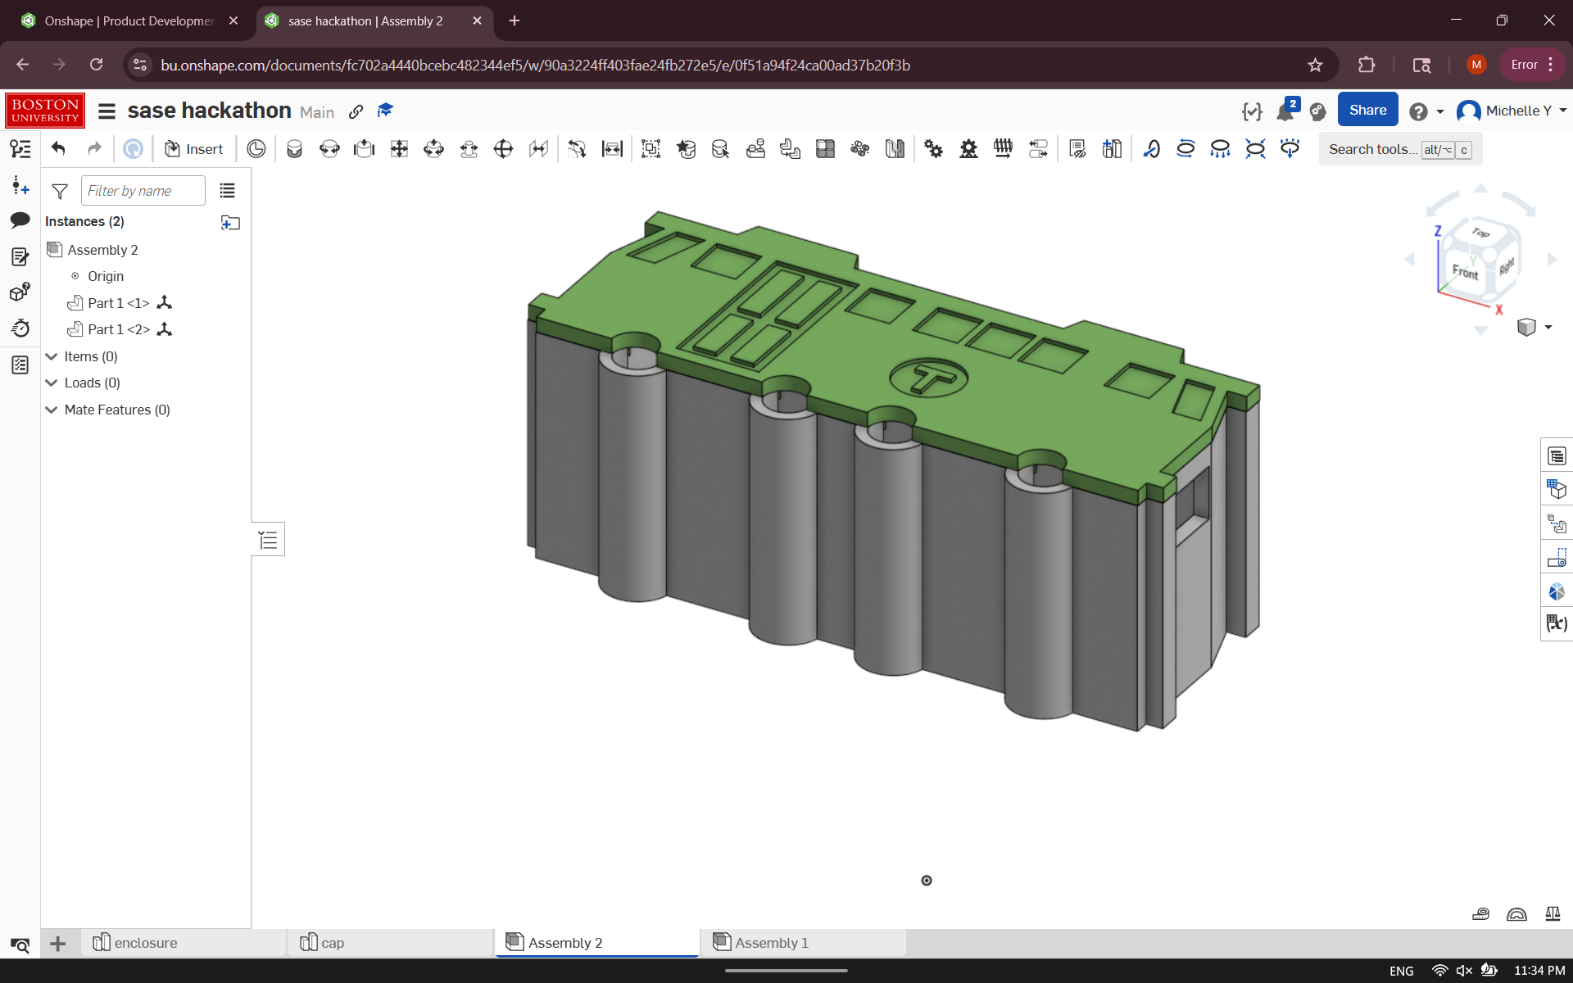Open the Comments panel icon
This screenshot has height=983, width=1573.
(x=20, y=220)
